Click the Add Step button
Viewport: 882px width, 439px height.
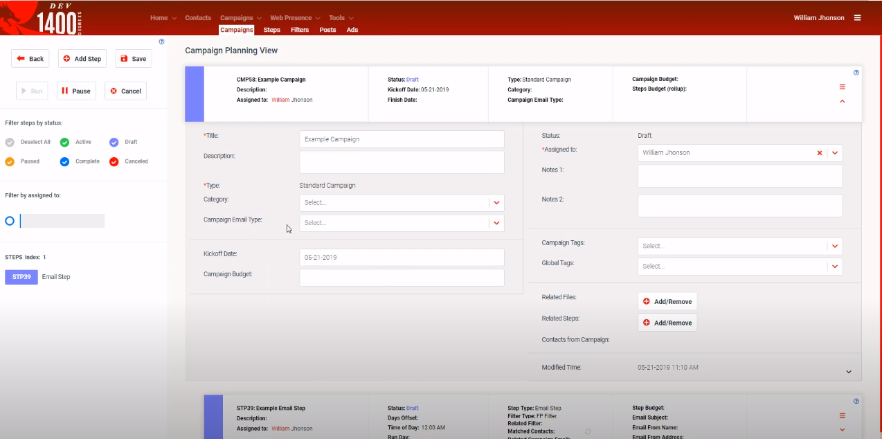tap(82, 59)
